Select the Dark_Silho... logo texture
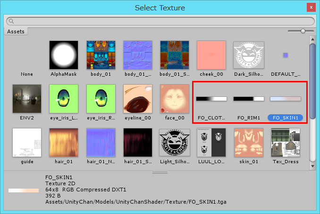Screen dimensions: 320x214 pos(249,55)
